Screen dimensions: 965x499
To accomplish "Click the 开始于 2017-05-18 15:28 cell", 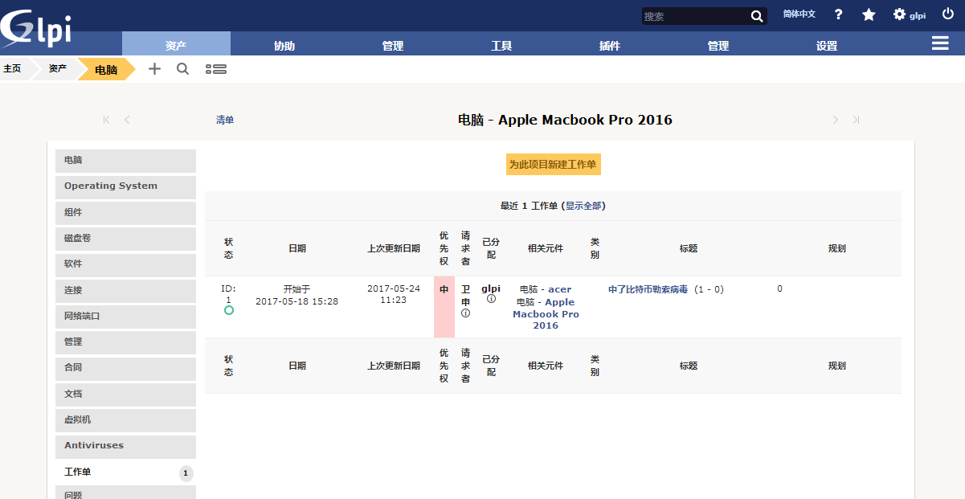I will click(296, 295).
